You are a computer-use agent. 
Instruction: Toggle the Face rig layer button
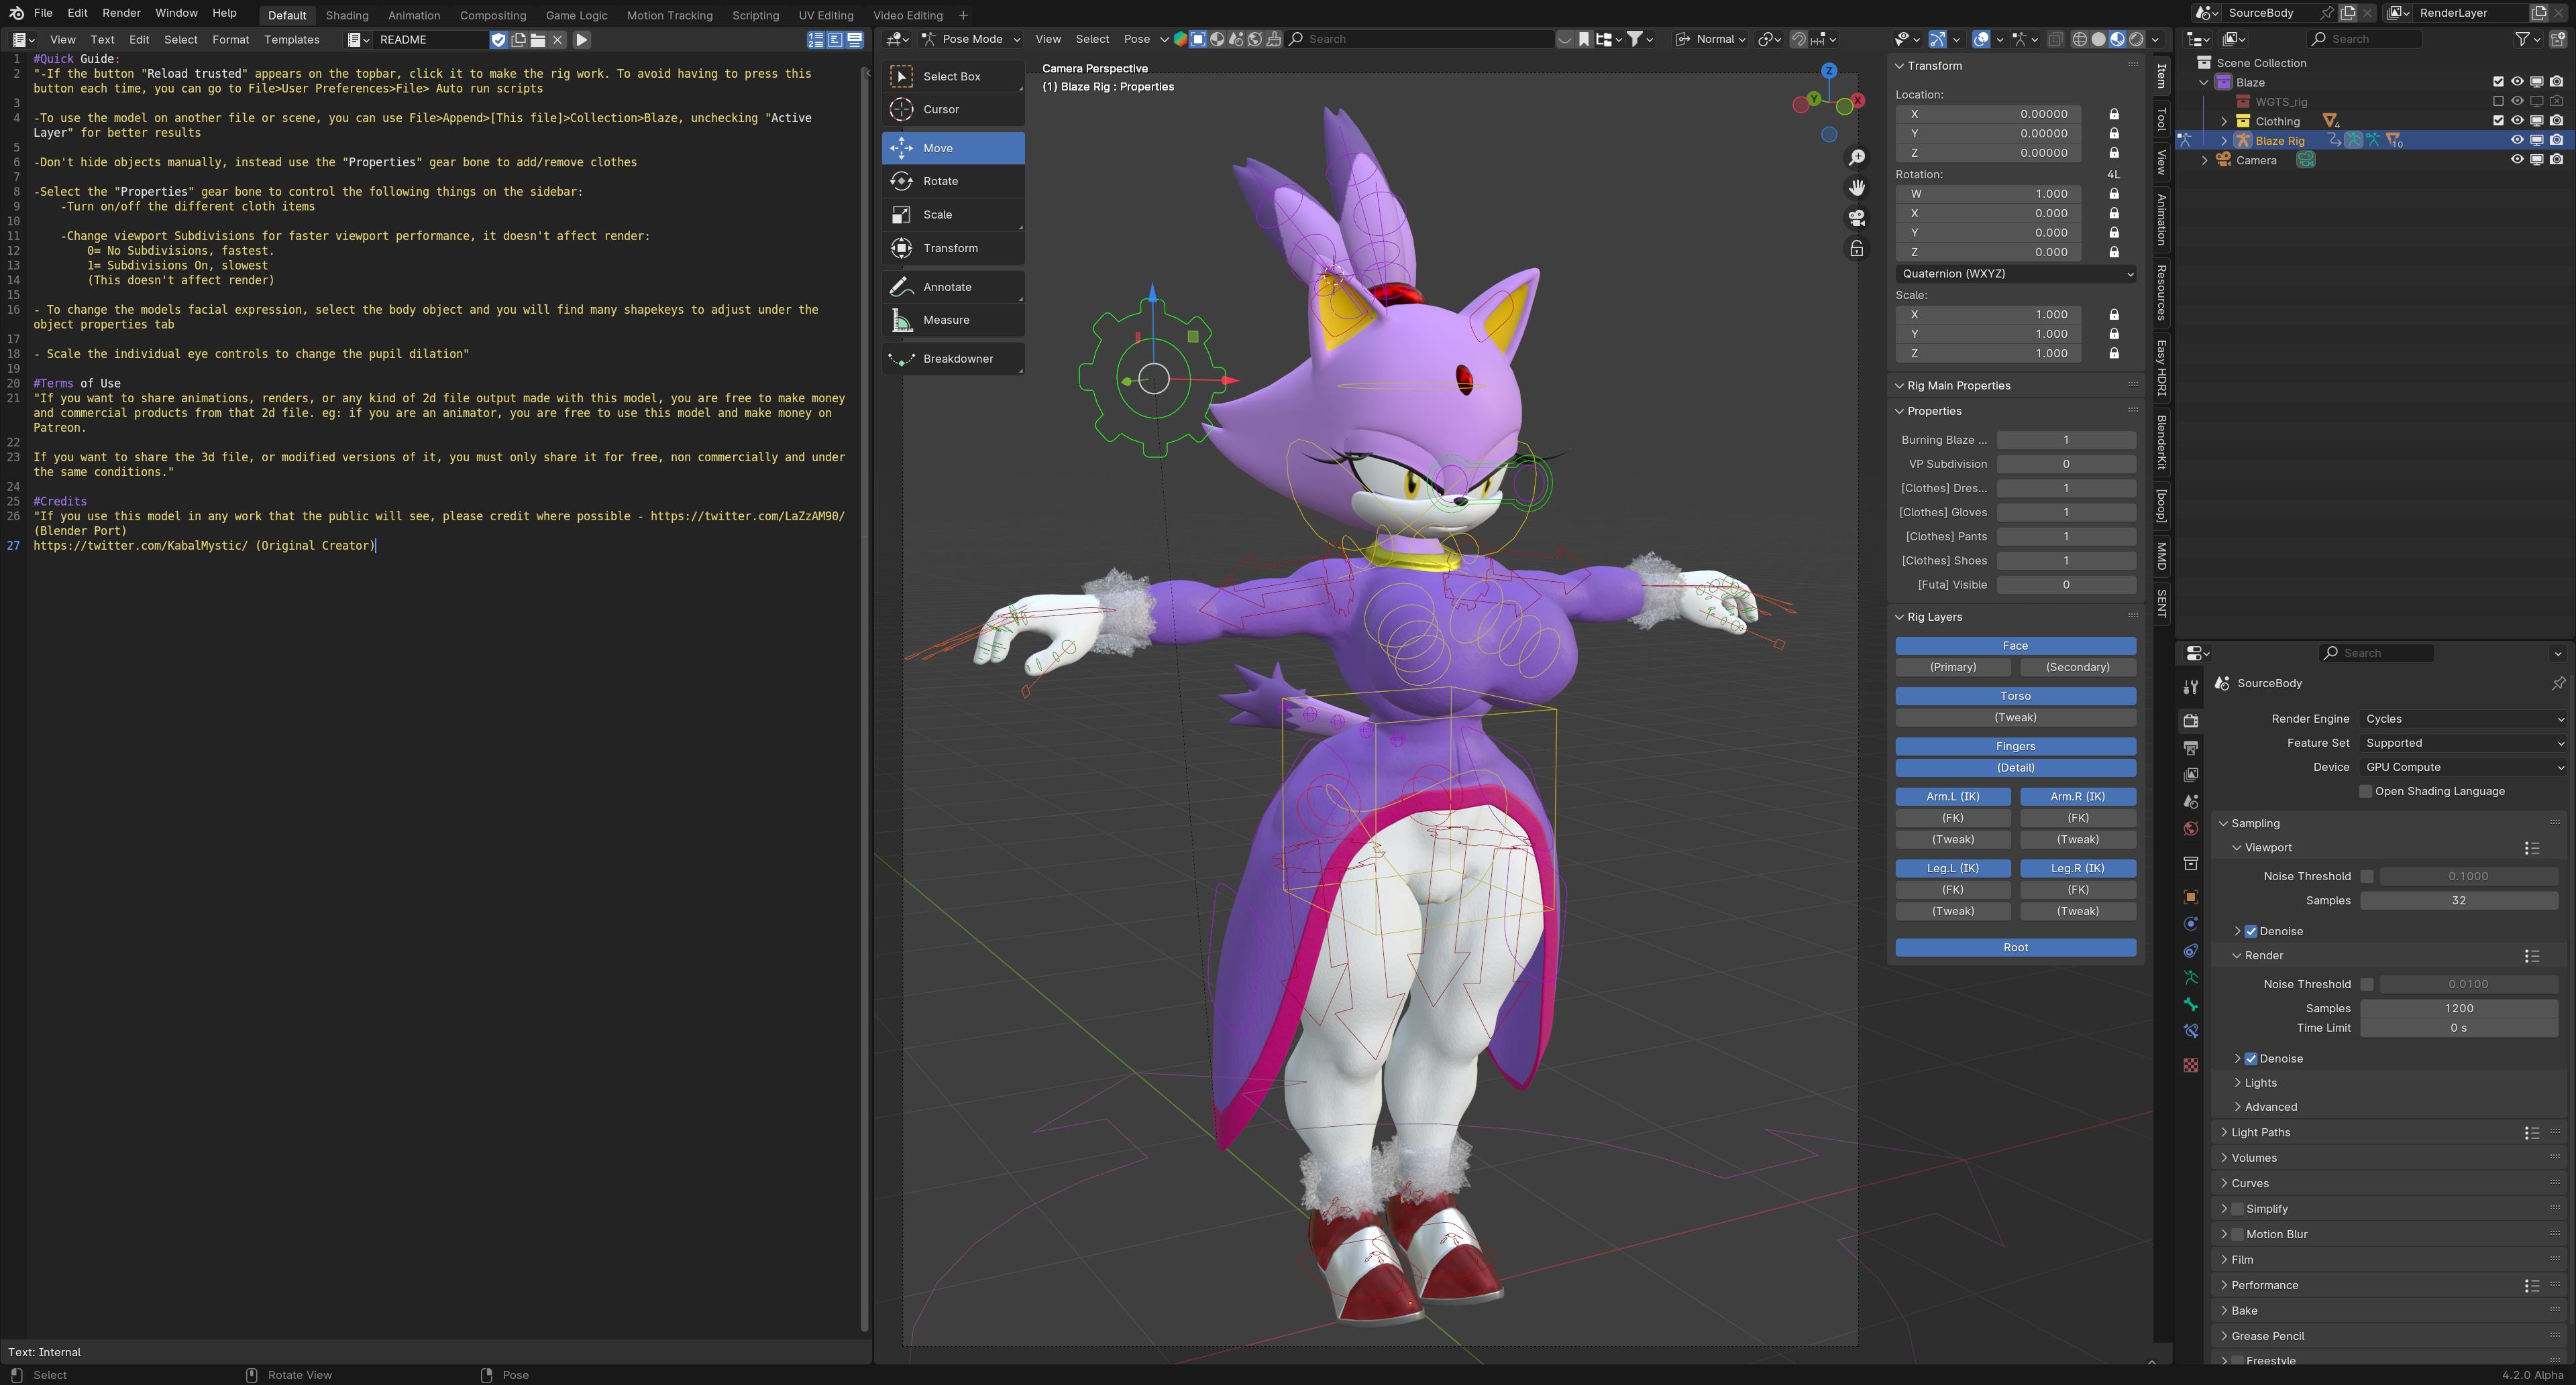click(2015, 646)
